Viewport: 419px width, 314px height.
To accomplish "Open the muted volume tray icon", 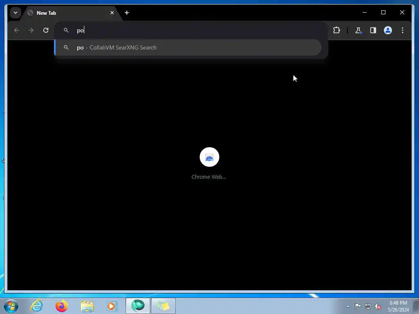I will point(378,306).
